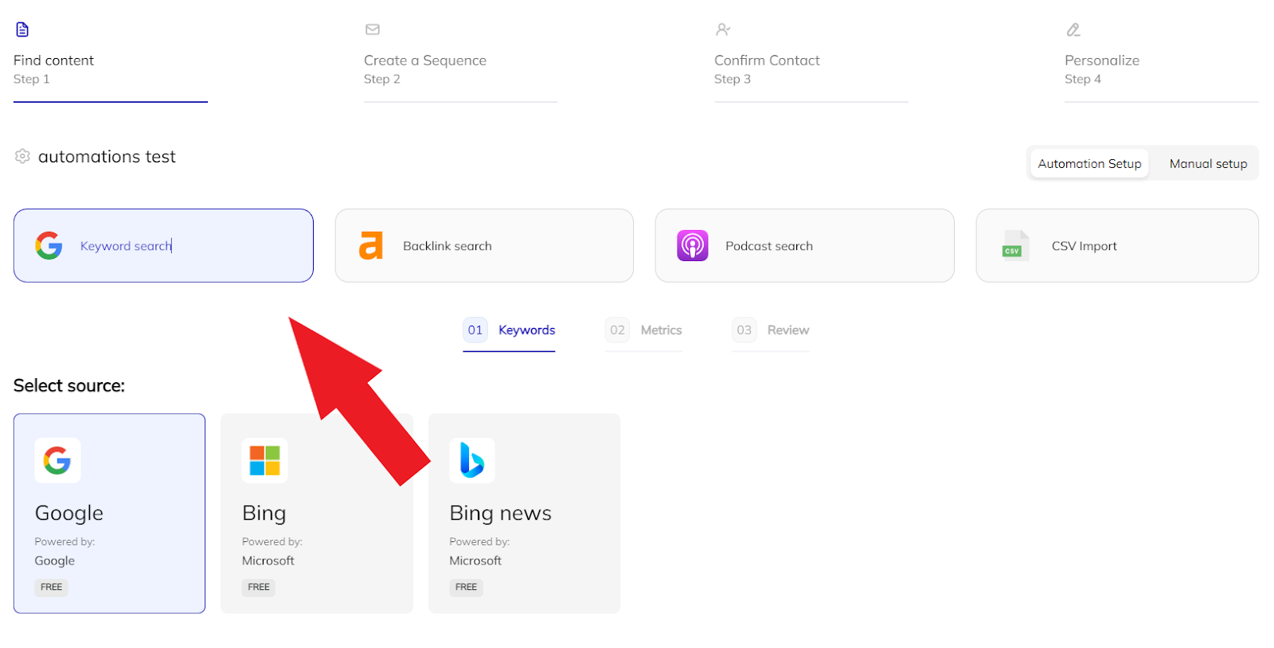Click Microsoft text under Bing news

pos(475,560)
